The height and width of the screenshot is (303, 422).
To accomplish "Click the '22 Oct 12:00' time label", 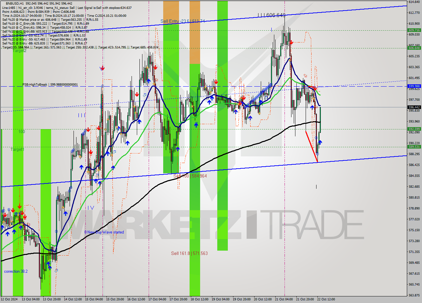I will [326, 299].
